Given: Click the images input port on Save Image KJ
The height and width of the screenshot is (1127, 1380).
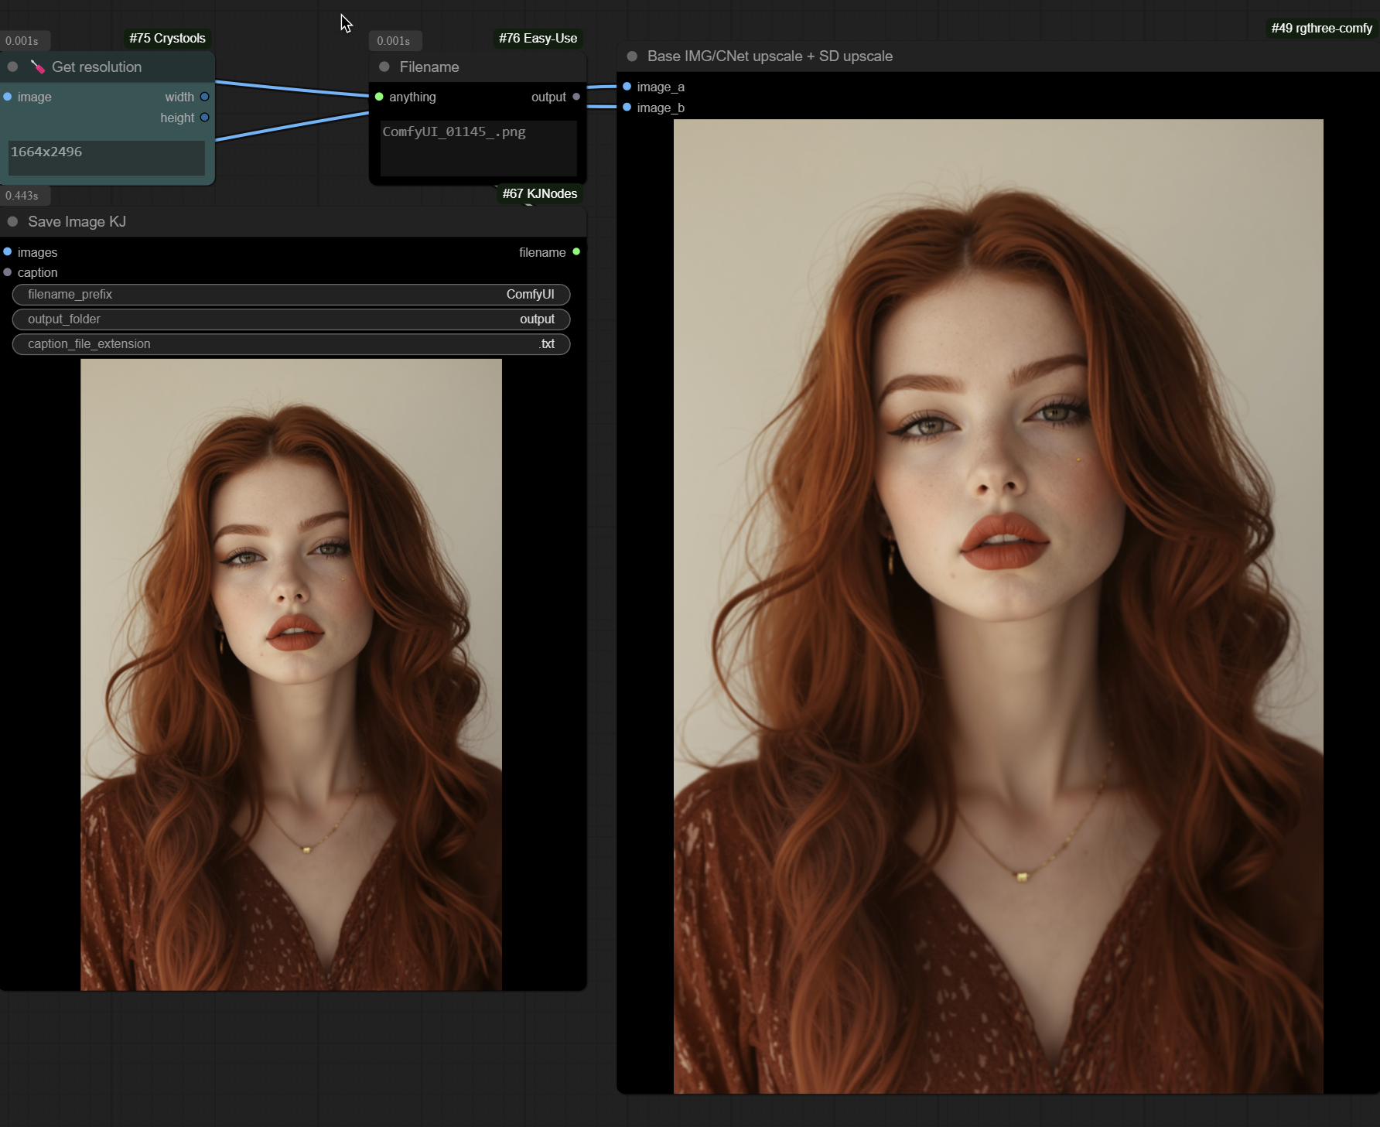Looking at the screenshot, I should click(8, 252).
